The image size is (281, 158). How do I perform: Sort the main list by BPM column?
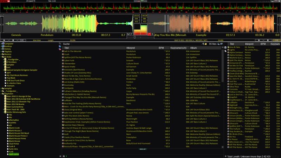tap(164, 48)
